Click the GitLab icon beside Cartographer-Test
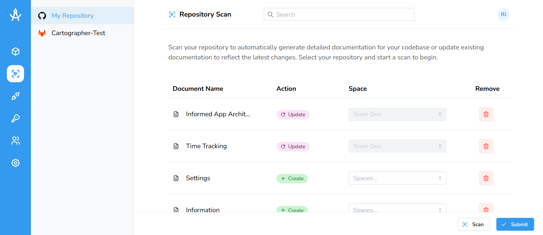Viewport: 543px width, 235px height. point(42,33)
